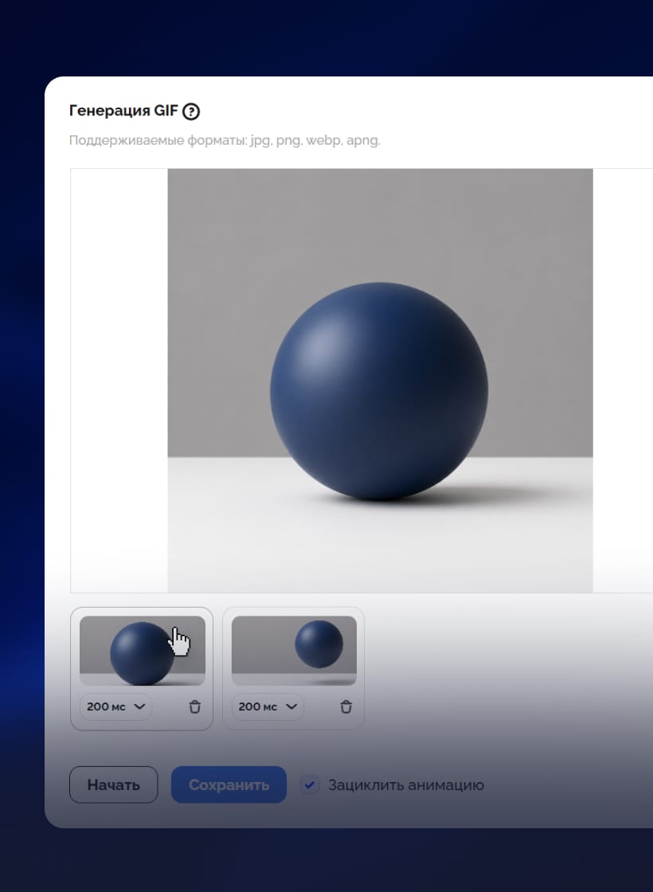Click the Начать button
This screenshot has width=653, height=892.
coord(114,785)
